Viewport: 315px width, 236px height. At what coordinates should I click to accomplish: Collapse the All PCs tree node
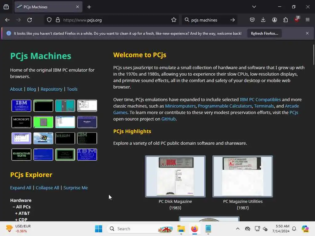point(22,207)
